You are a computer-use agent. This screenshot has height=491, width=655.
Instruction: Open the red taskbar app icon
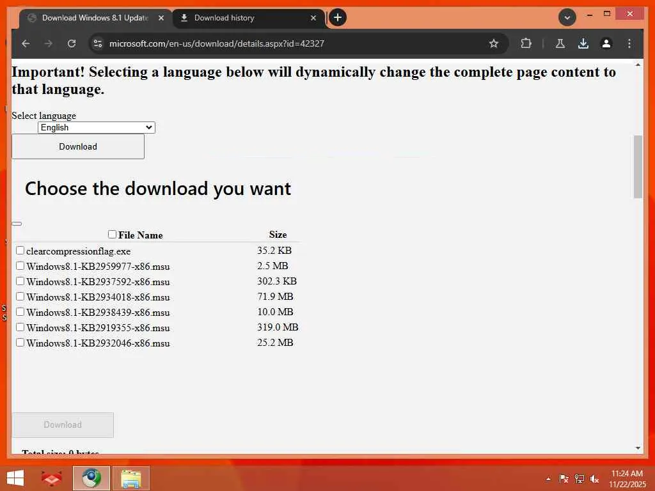coord(51,478)
